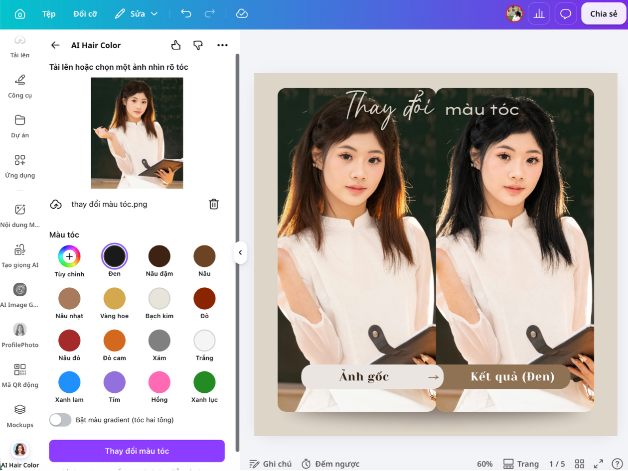The image size is (628, 471).
Task: Open the comments speech bubble
Action: pyautogui.click(x=566, y=14)
